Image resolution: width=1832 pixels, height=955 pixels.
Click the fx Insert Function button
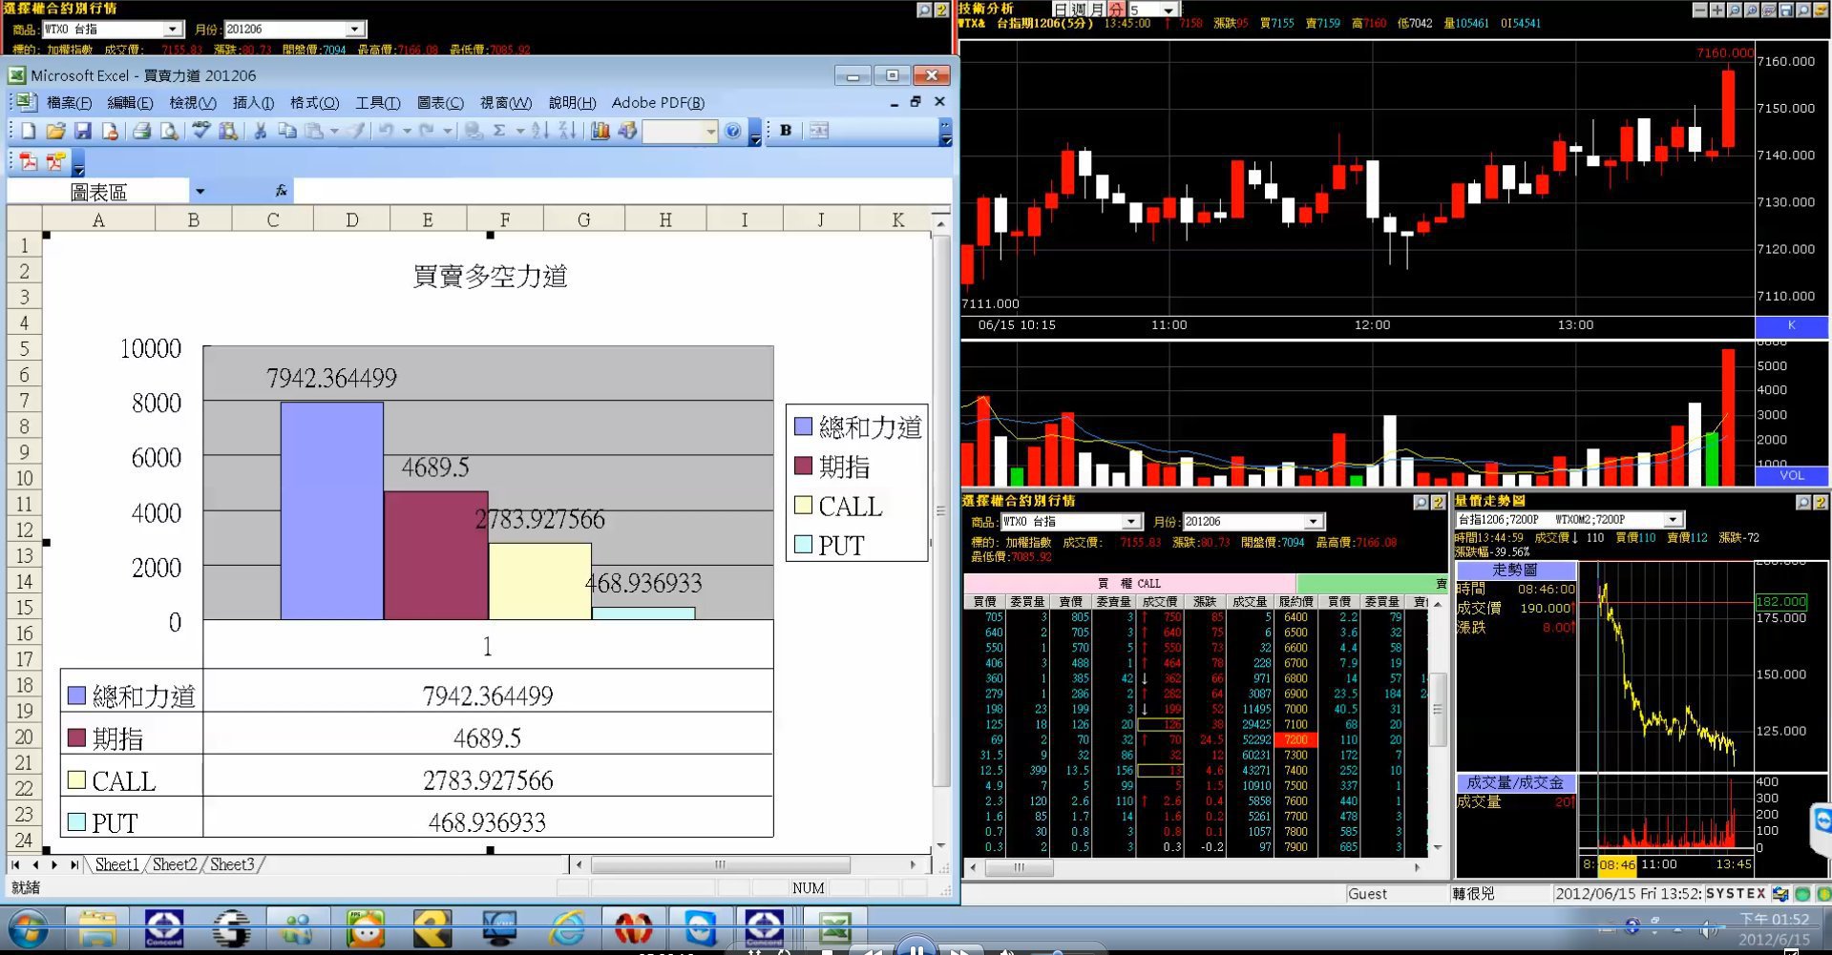click(281, 191)
